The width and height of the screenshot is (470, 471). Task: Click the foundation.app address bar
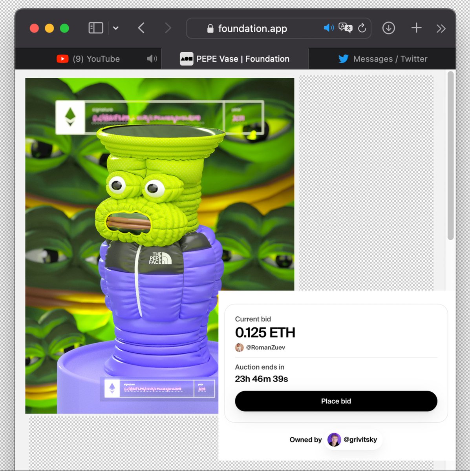click(x=278, y=28)
